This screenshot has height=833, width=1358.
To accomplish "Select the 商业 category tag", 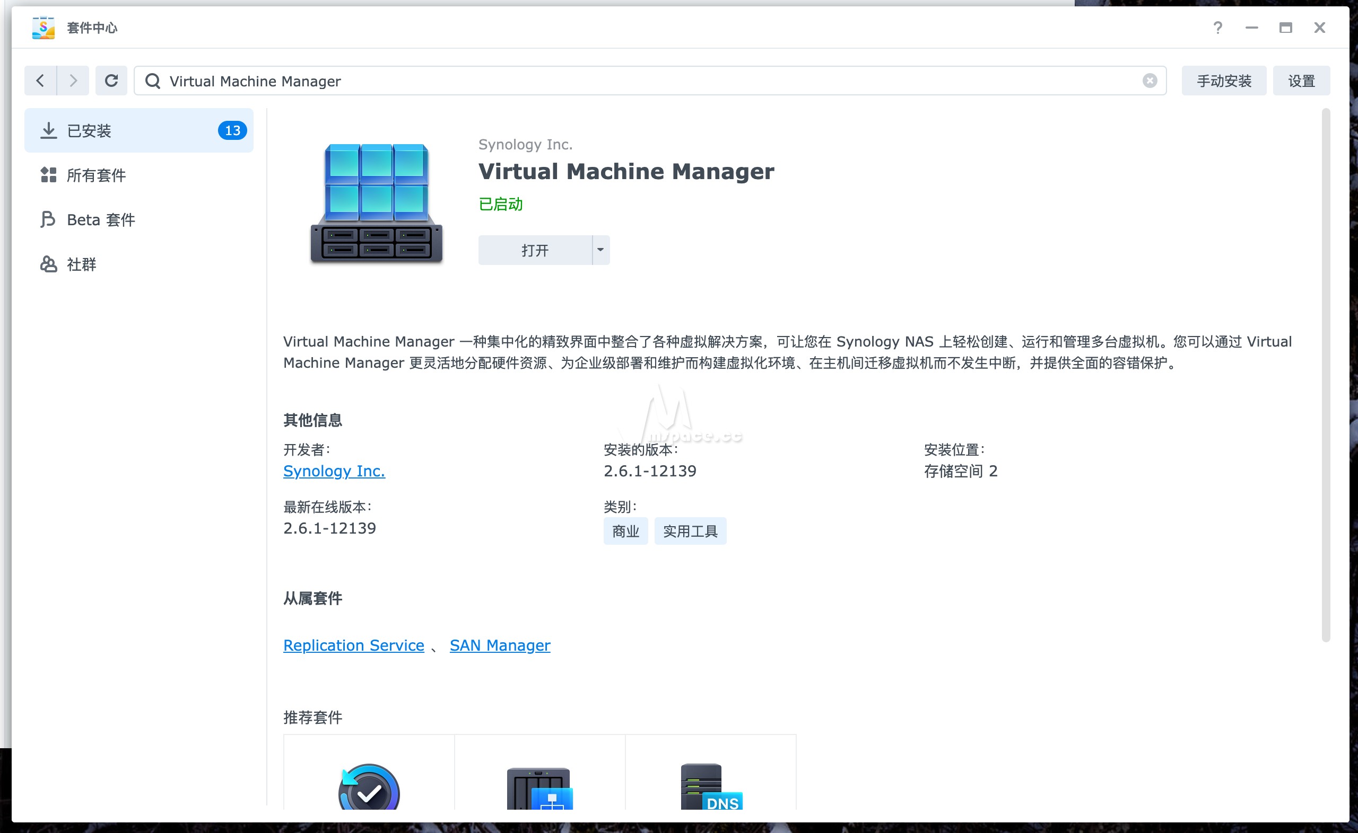I will coord(625,530).
